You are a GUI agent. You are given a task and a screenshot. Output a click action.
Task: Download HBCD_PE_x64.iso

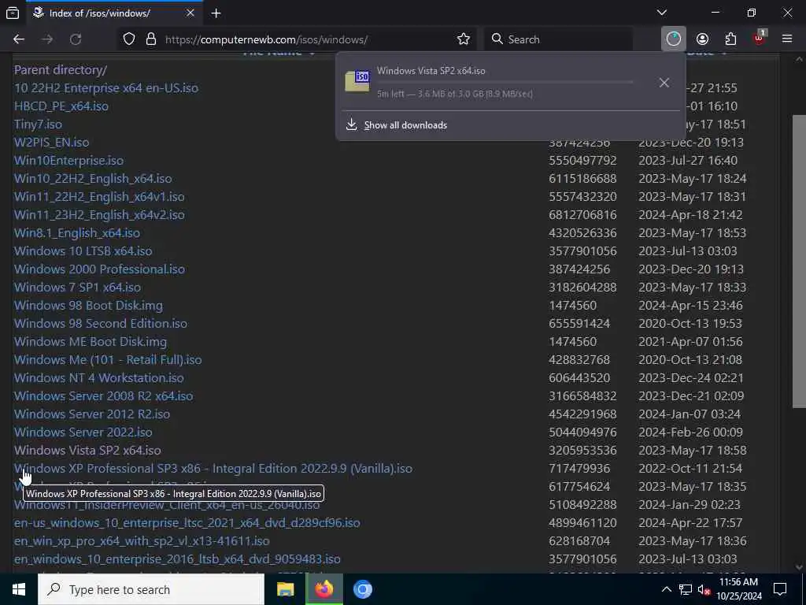coord(61,106)
